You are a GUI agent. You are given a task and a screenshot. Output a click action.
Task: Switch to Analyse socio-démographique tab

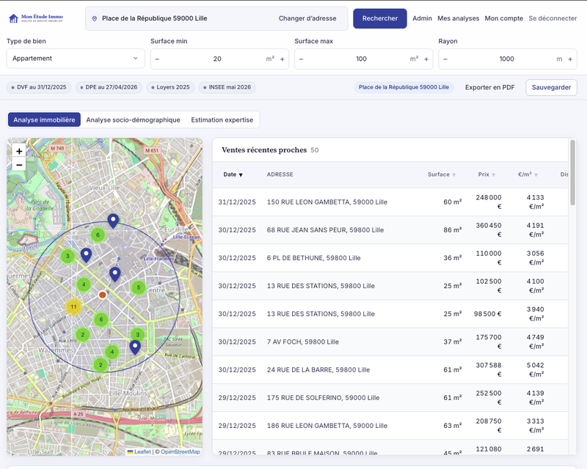(x=133, y=119)
